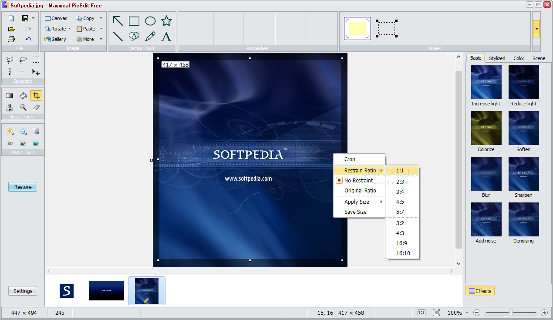553x320 pixels.
Task: Click the water drop blur magic tool
Action: coord(23,131)
